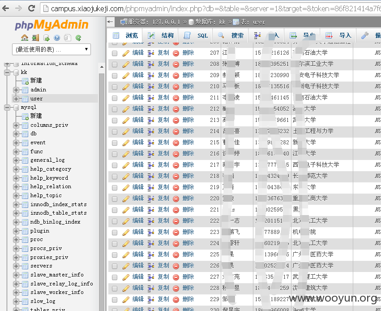This screenshot has width=381, height=311.
Task: Switch to the 结构 structure tab
Action: tap(161, 35)
